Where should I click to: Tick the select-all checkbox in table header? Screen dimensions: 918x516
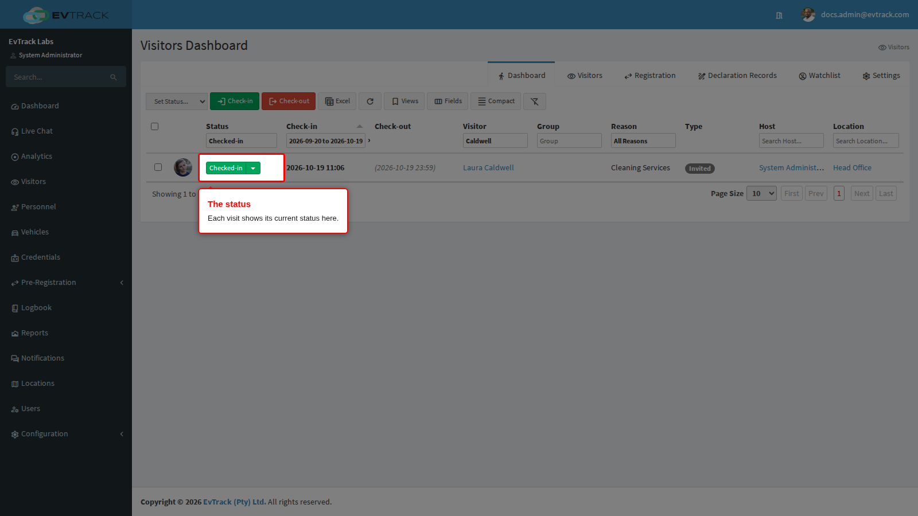[154, 127]
